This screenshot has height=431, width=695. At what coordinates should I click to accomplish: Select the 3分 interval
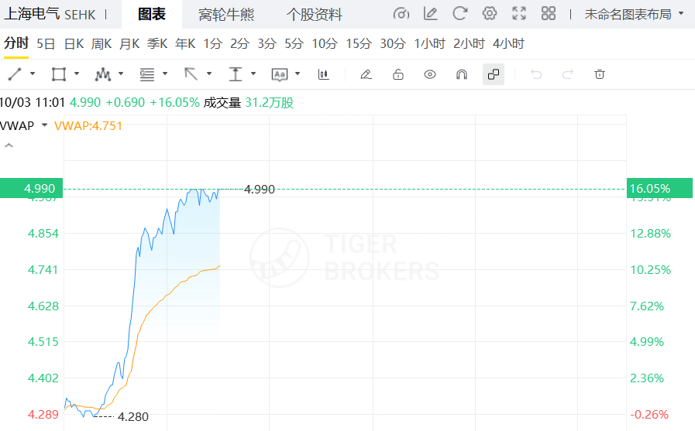pyautogui.click(x=267, y=44)
